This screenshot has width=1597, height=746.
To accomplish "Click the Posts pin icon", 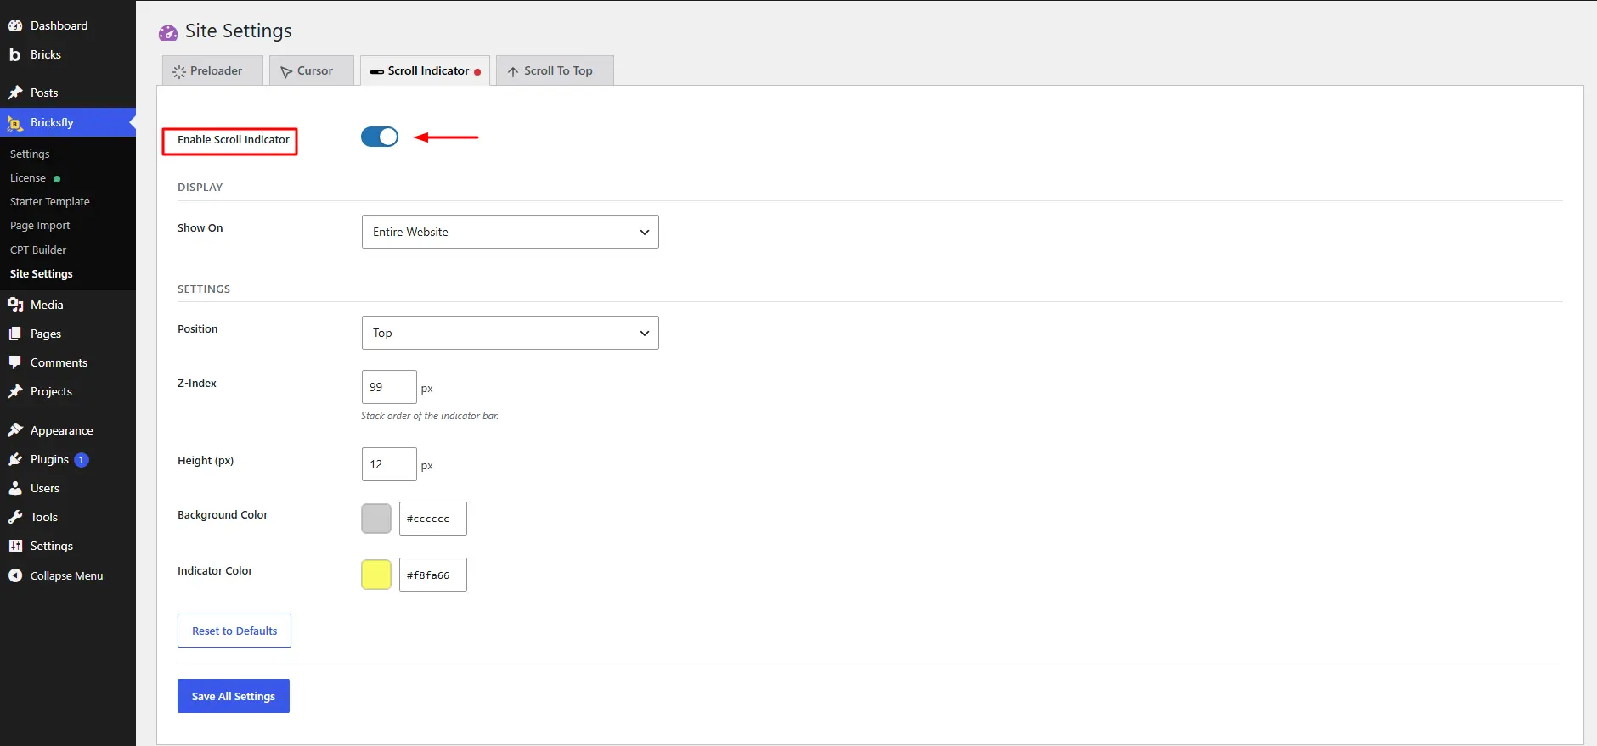I will [15, 93].
